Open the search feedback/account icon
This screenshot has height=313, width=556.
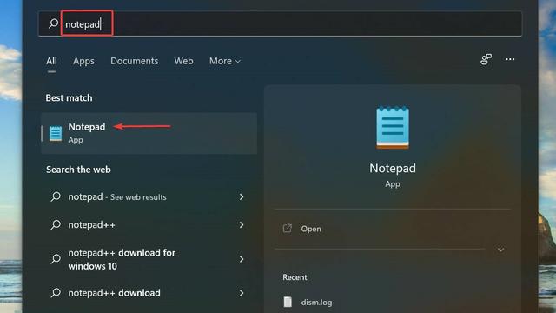(486, 59)
